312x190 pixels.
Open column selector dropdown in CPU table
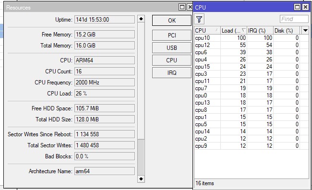tap(305, 31)
